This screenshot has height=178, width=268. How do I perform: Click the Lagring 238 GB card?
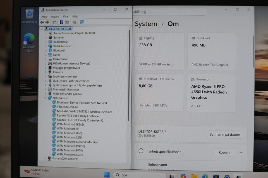coord(160,51)
